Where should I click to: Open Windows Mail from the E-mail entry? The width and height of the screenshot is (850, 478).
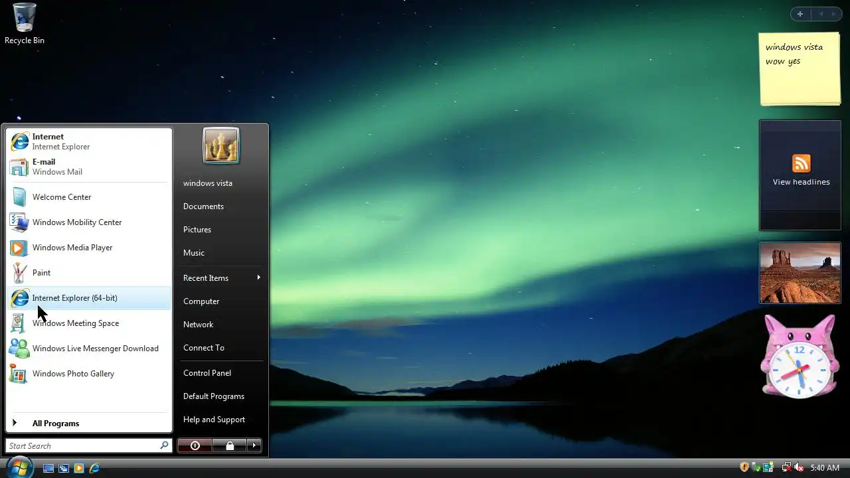pos(89,167)
